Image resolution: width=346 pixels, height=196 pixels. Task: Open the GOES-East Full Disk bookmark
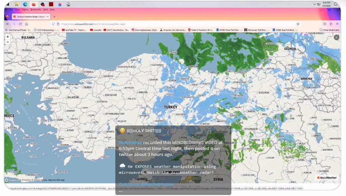[285, 30]
